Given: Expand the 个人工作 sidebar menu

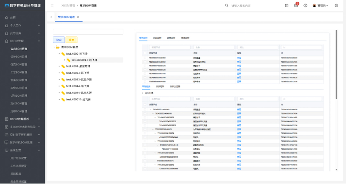Looking at the screenshot, I should 22,25.
